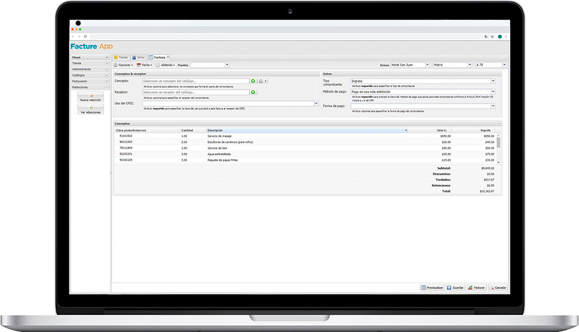The image size is (579, 332).
Task: Open the Nueva retención panel button
Action: [91, 98]
